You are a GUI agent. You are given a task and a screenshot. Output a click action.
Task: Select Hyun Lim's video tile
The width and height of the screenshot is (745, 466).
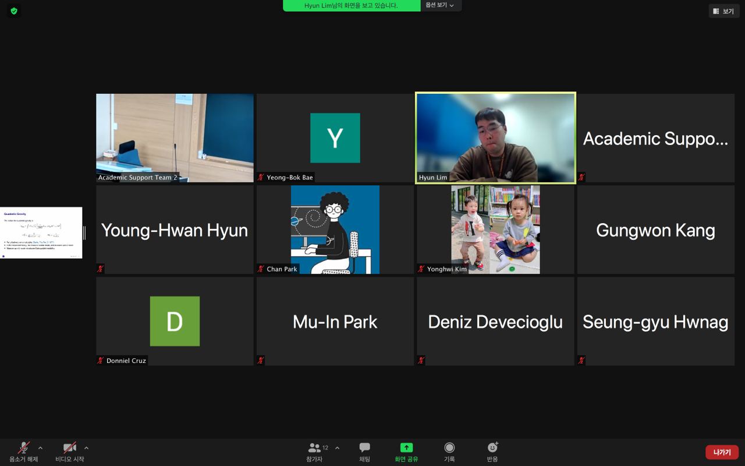(495, 138)
